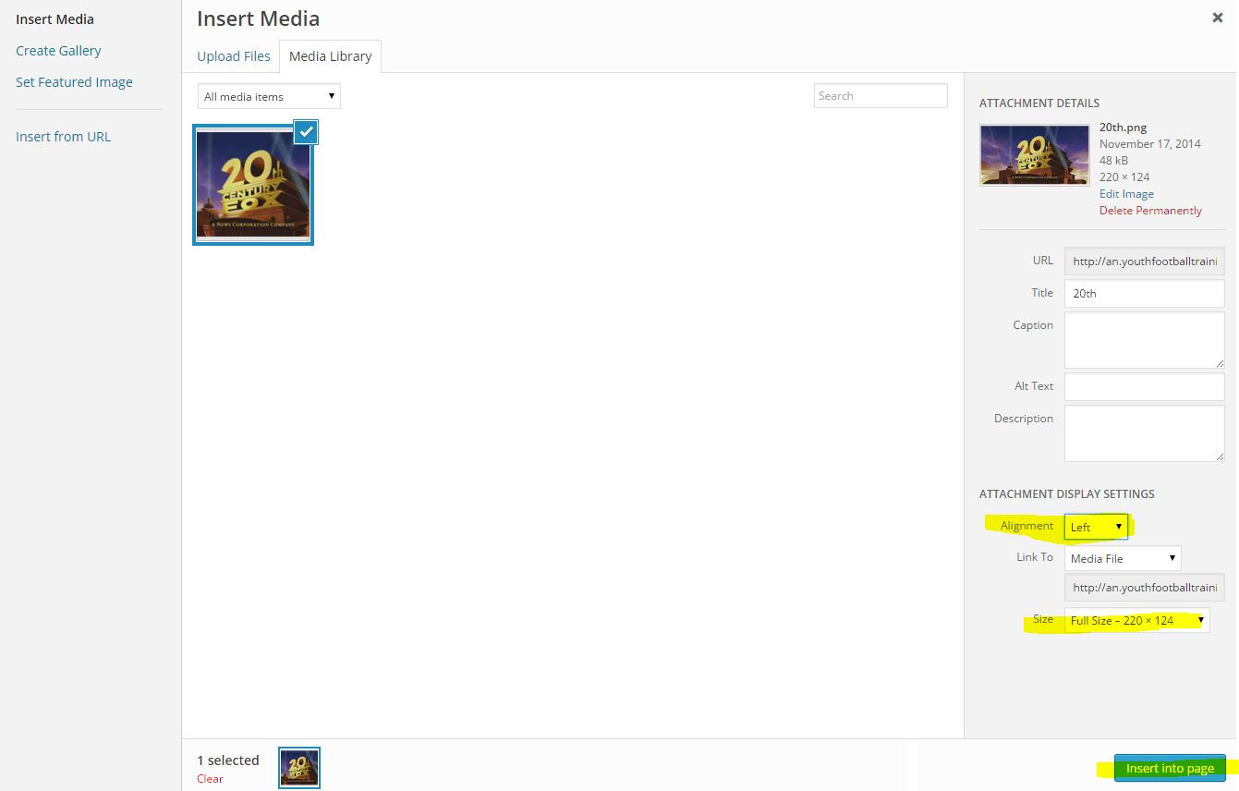Choose Set Featured Image in sidebar

point(74,82)
